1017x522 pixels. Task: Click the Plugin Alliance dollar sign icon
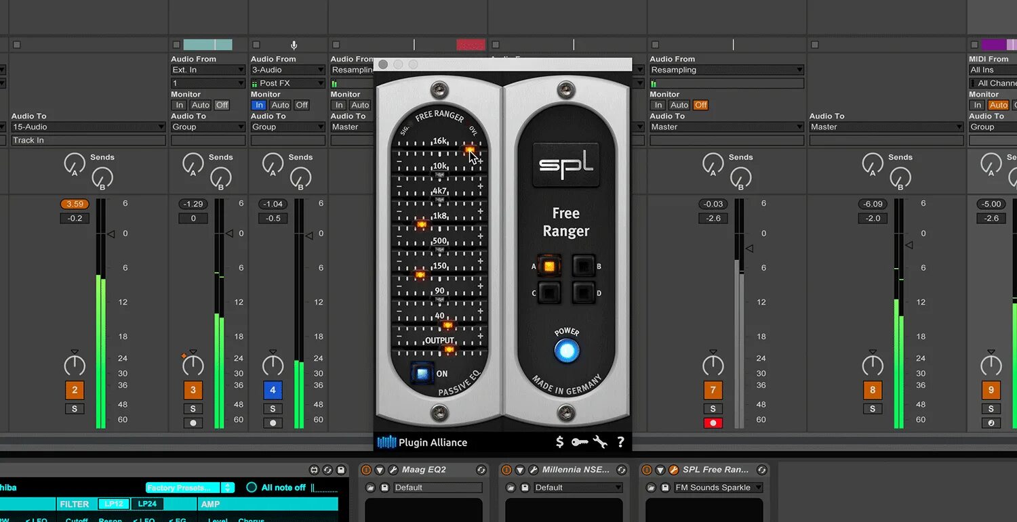point(559,442)
